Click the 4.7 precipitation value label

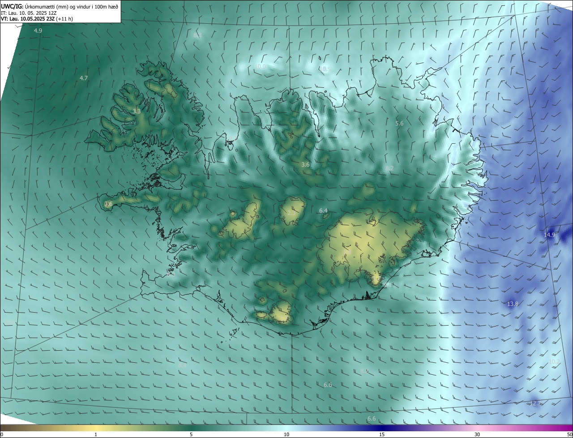click(84, 78)
